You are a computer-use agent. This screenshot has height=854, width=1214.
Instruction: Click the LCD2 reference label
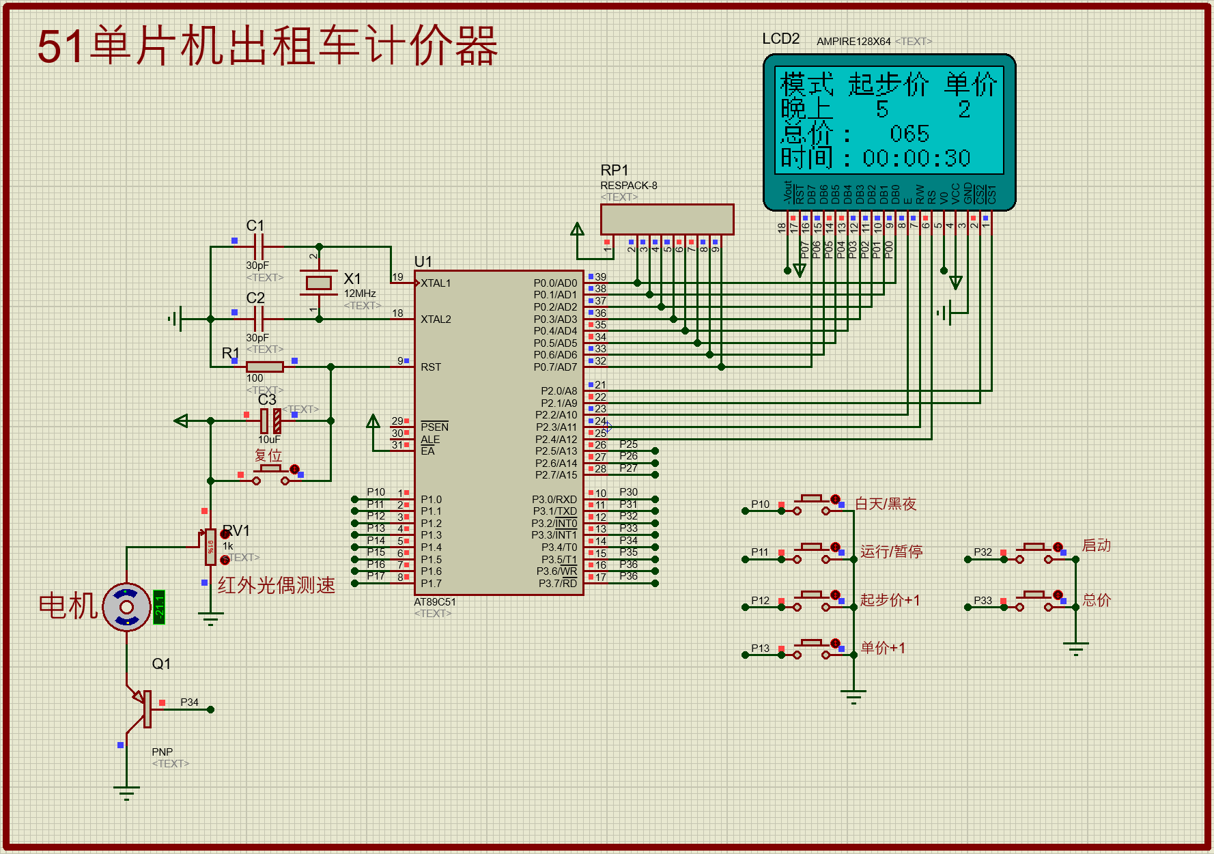point(781,39)
